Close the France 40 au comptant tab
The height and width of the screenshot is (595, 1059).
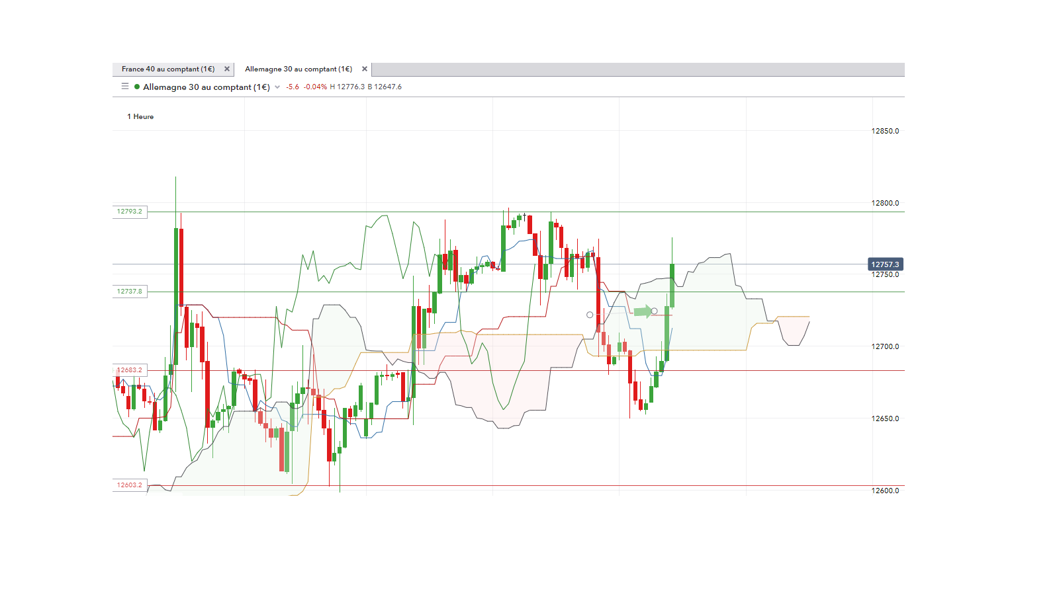click(227, 69)
